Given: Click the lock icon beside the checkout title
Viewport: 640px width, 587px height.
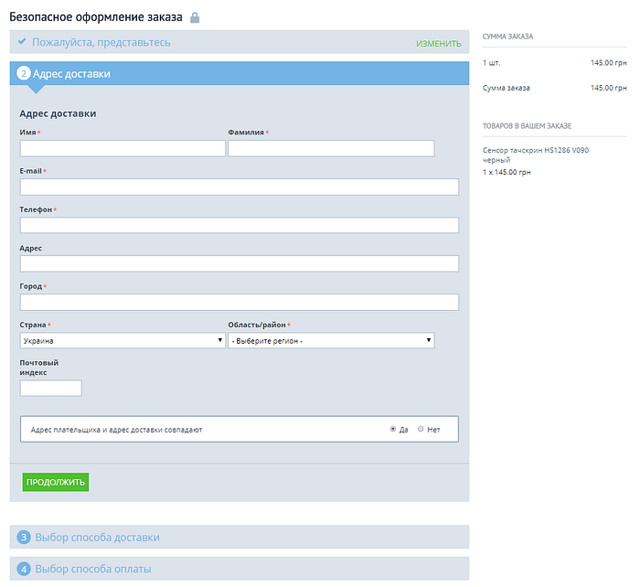Looking at the screenshot, I should coord(195,18).
